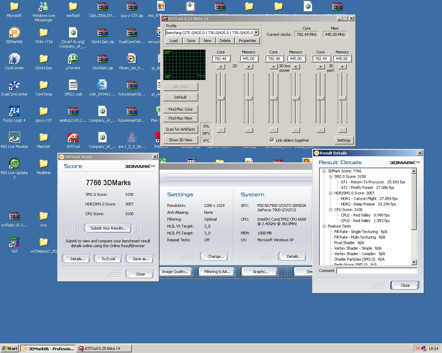Open the CoreTemp folder

[x=44, y=88]
